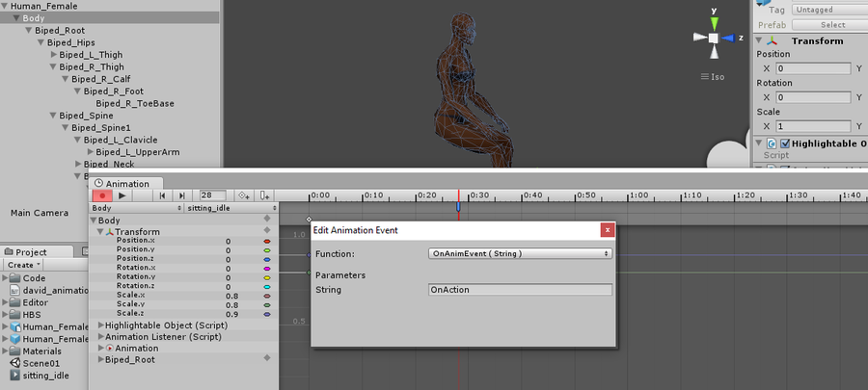Jump to the next keyframe
The image size is (868, 390).
[180, 195]
